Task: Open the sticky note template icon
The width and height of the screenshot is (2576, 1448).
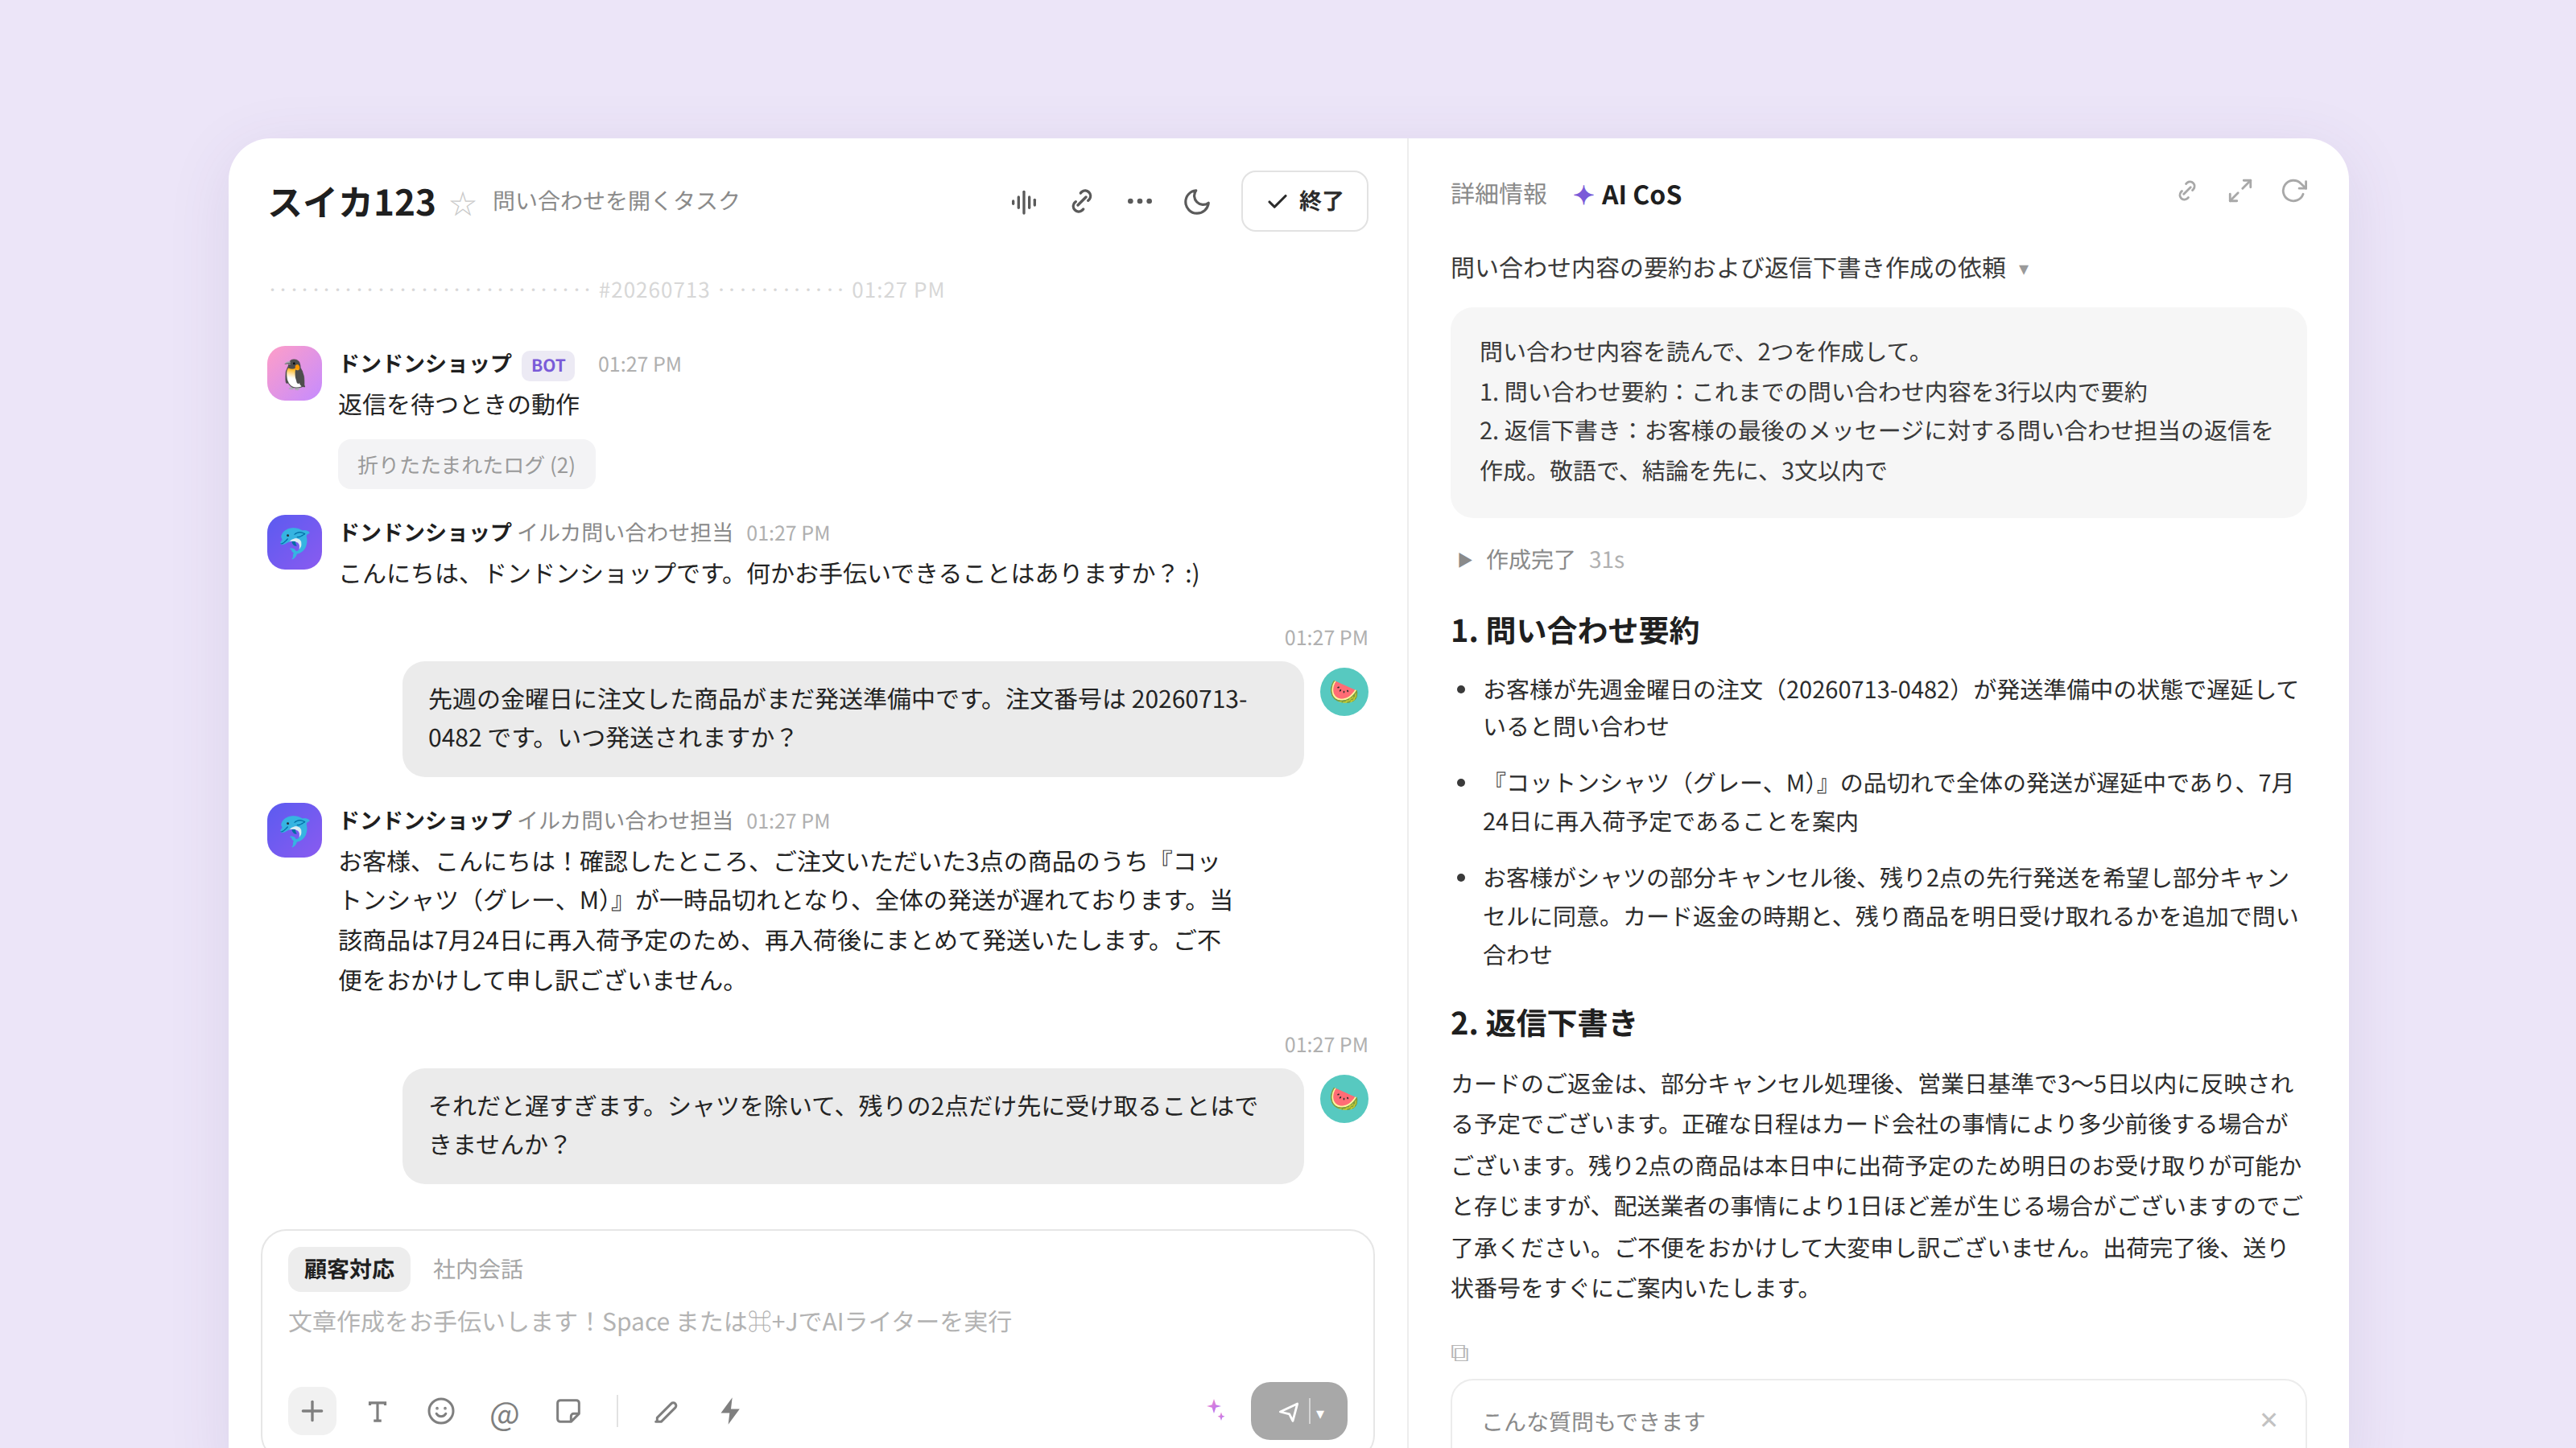Action: click(x=568, y=1411)
